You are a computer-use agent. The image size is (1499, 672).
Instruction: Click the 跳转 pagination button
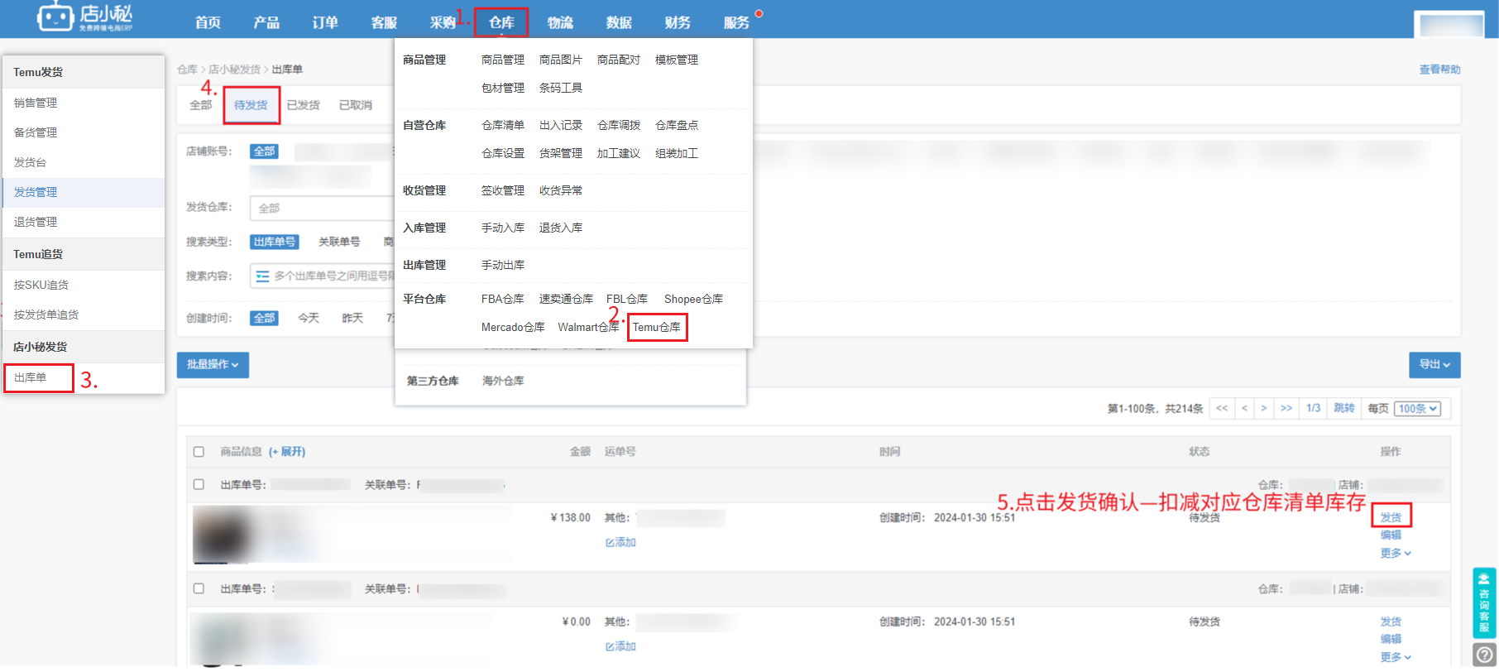(x=1344, y=408)
